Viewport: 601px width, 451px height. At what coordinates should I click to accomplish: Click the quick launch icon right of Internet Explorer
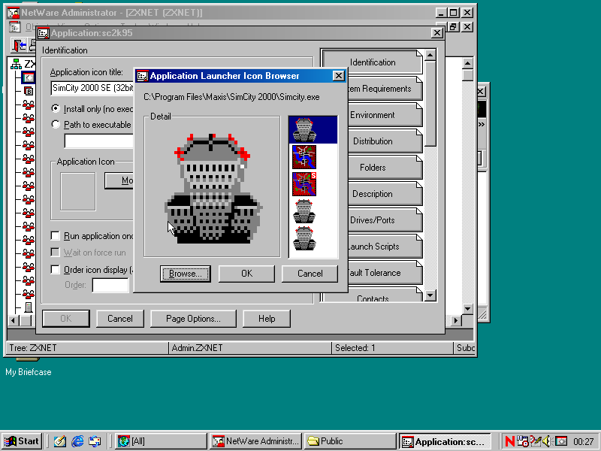[x=95, y=441]
